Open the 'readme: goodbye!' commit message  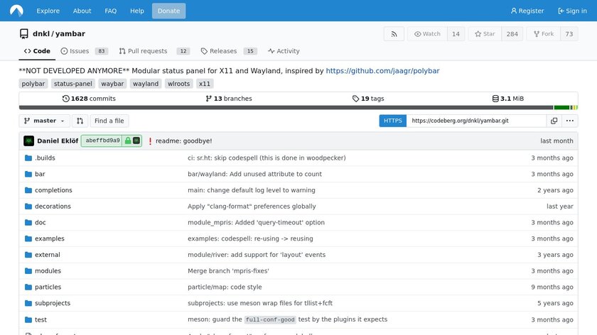[x=184, y=141]
